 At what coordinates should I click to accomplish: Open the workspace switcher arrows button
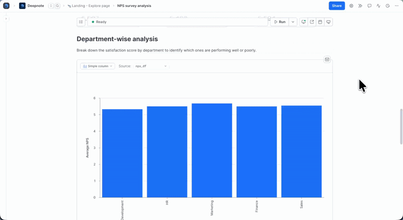pyautogui.click(x=51, y=6)
